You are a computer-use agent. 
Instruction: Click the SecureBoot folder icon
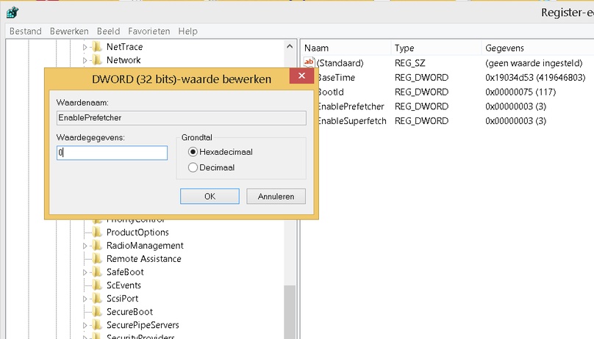click(97, 312)
